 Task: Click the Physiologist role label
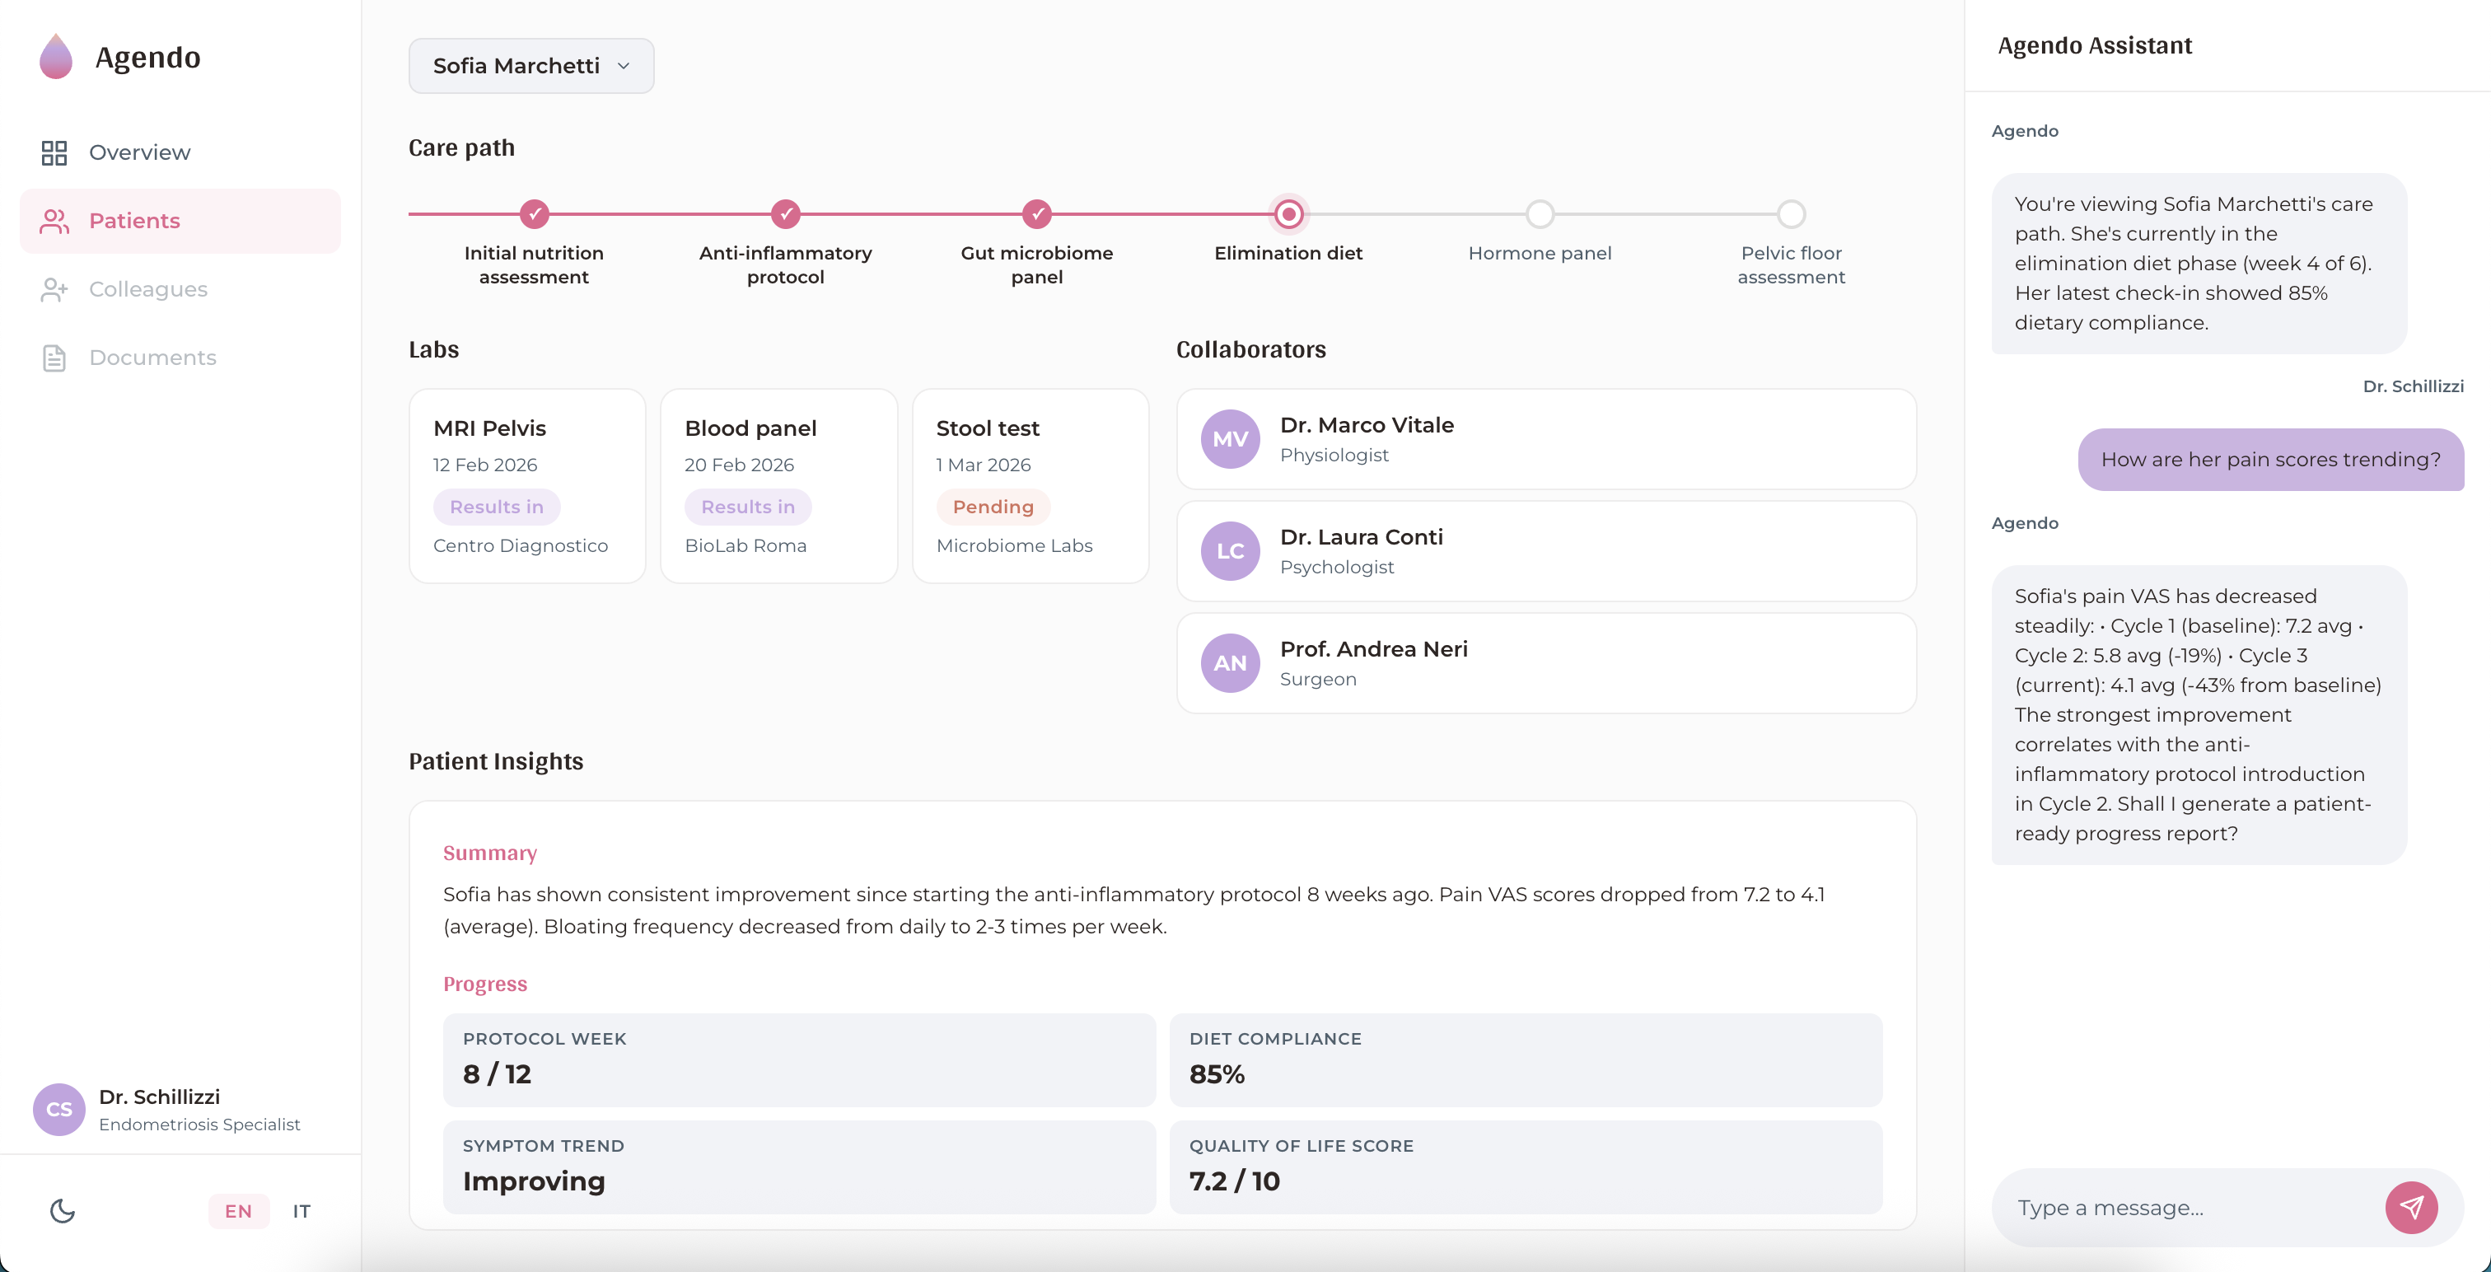pyautogui.click(x=1334, y=456)
